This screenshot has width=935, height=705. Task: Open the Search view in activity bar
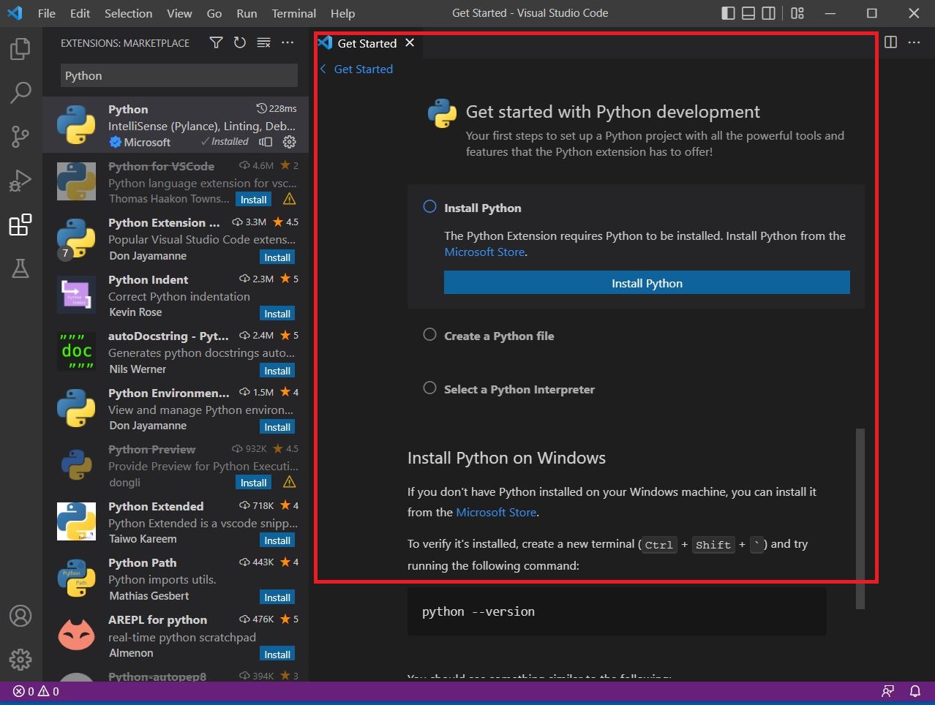click(x=20, y=92)
